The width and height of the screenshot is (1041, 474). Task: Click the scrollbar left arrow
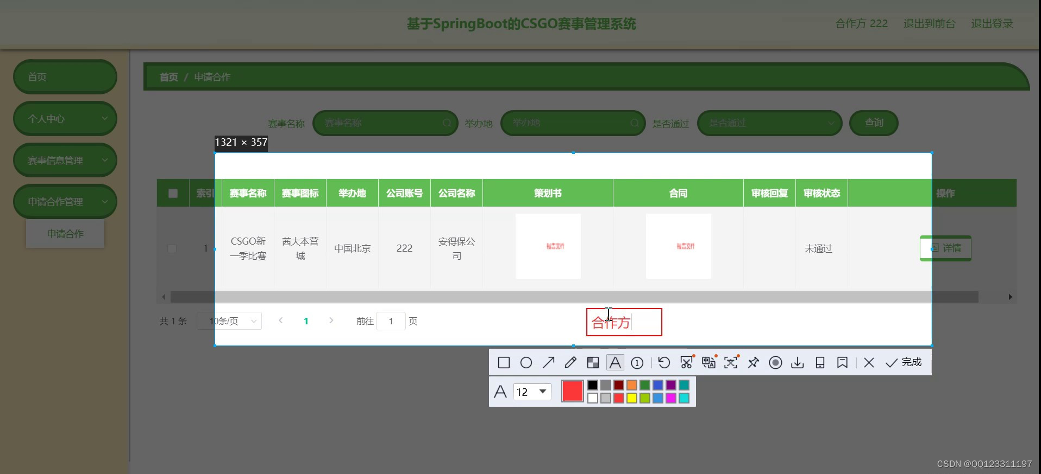click(164, 297)
